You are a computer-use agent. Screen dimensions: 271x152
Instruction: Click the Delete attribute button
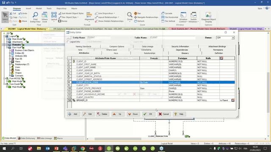[102, 114]
